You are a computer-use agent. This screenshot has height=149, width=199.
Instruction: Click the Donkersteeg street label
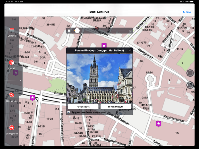coord(36,38)
